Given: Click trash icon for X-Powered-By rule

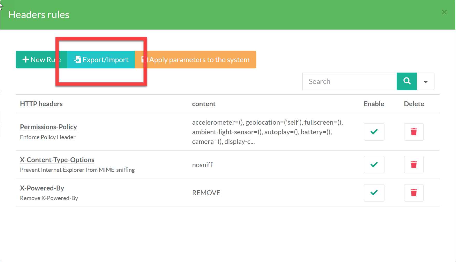Looking at the screenshot, I should pyautogui.click(x=414, y=193).
